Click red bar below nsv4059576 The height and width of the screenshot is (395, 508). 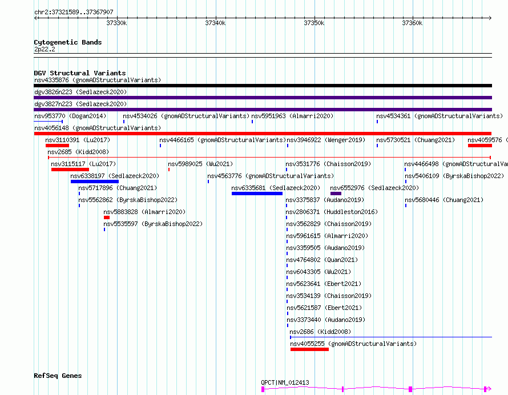[x=480, y=146]
